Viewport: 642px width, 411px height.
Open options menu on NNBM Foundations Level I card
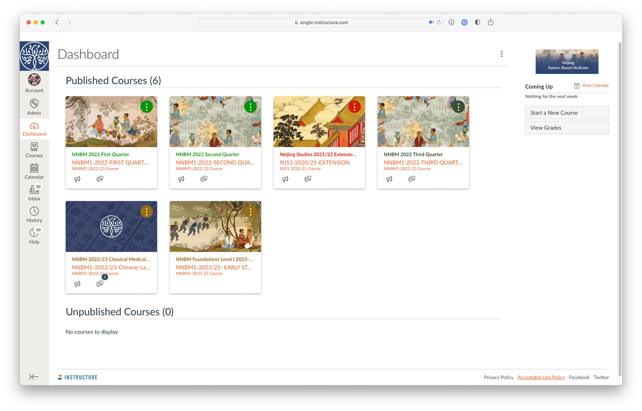click(250, 211)
